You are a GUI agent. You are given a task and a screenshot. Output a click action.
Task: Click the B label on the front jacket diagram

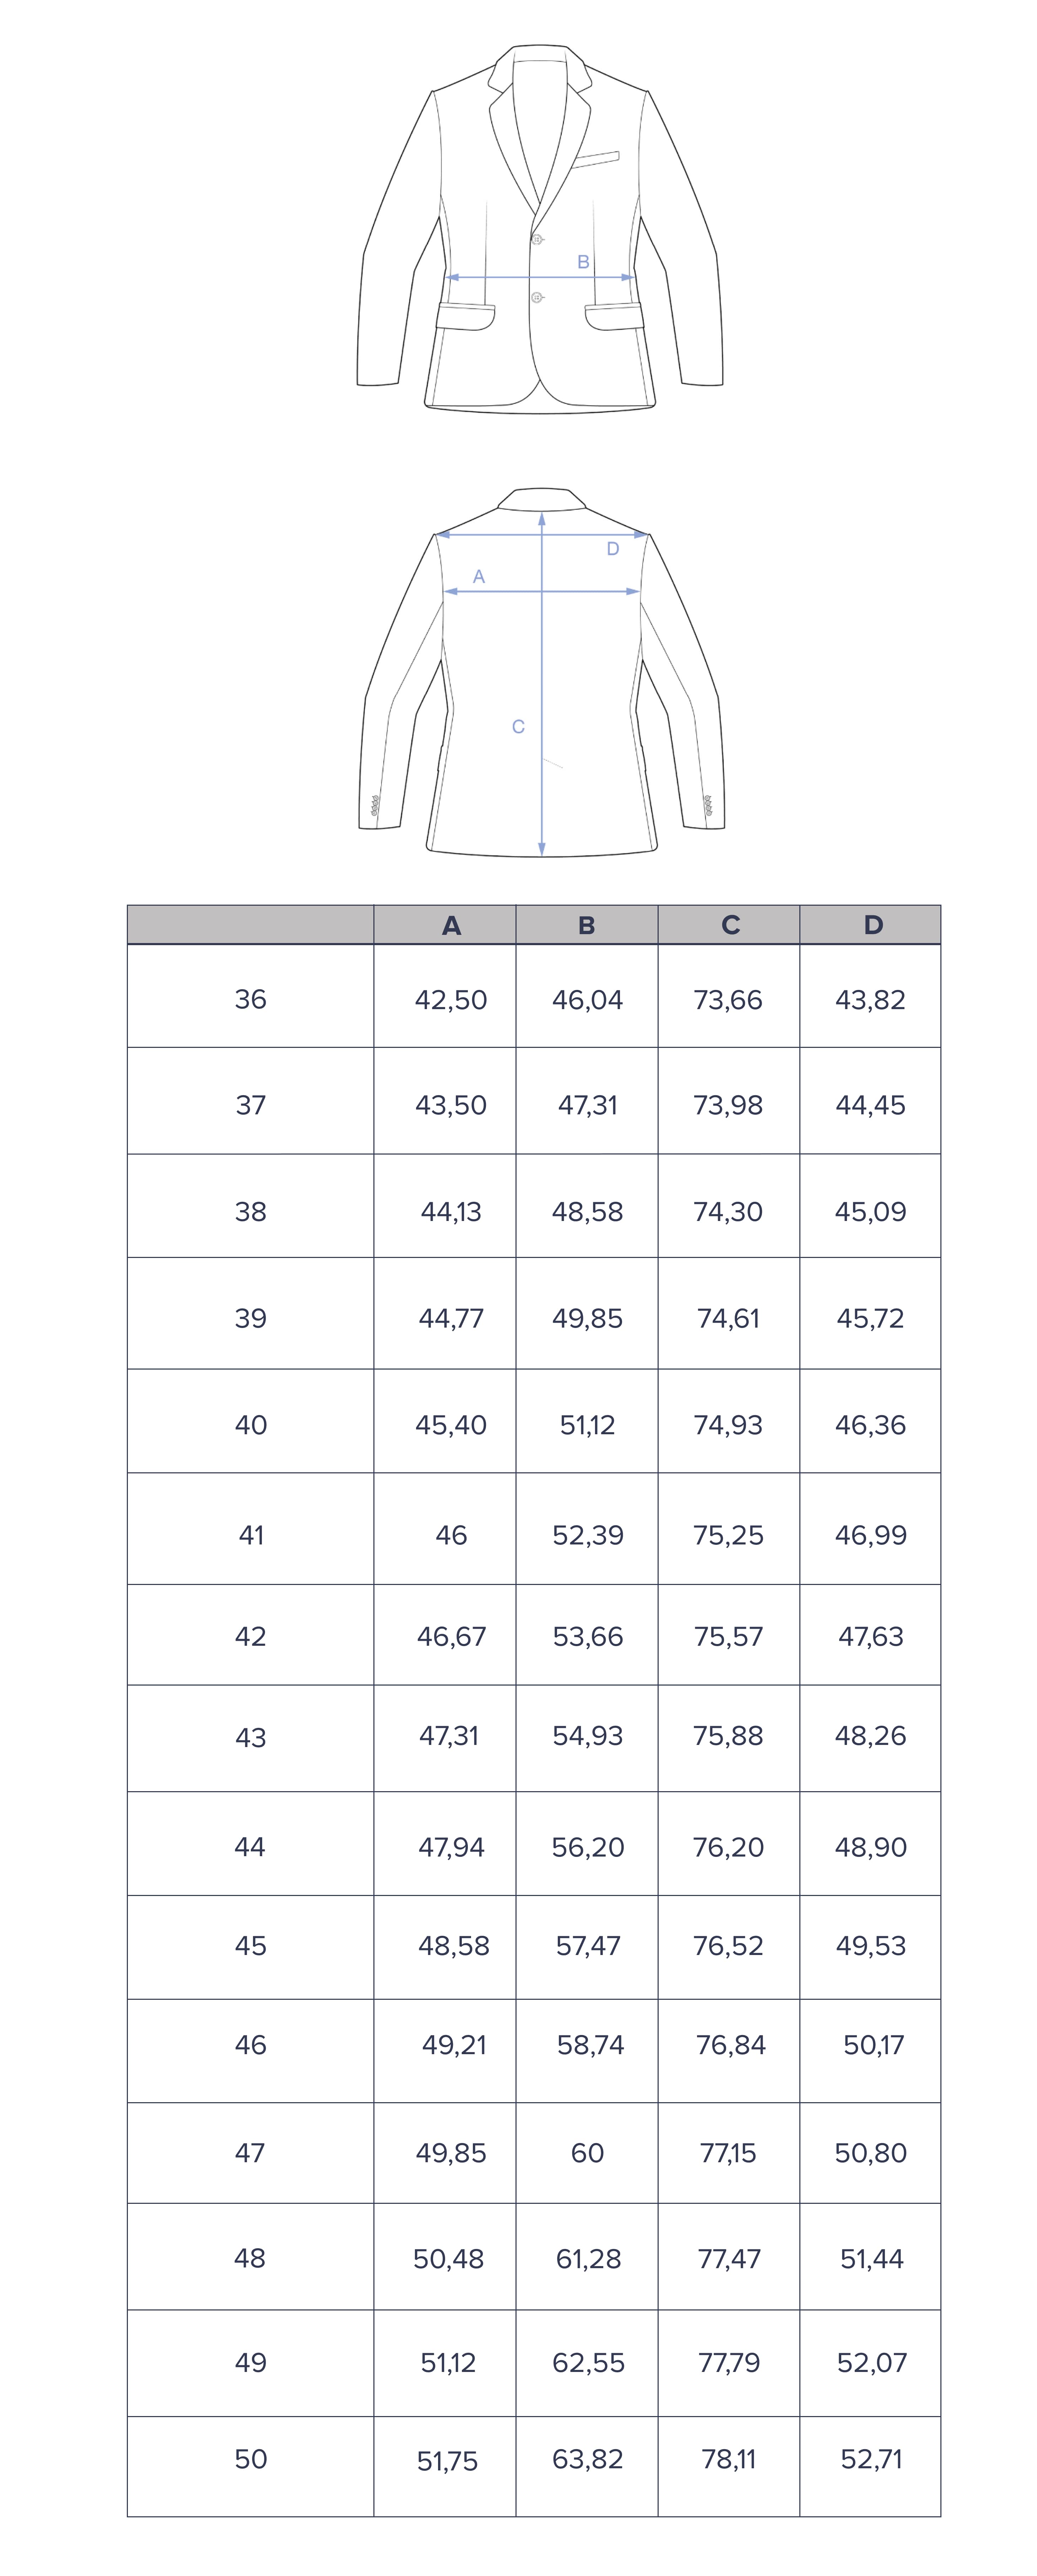pos(583,262)
